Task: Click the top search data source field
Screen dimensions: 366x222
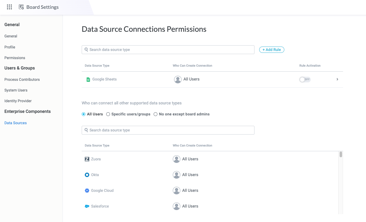Action: click(x=168, y=49)
